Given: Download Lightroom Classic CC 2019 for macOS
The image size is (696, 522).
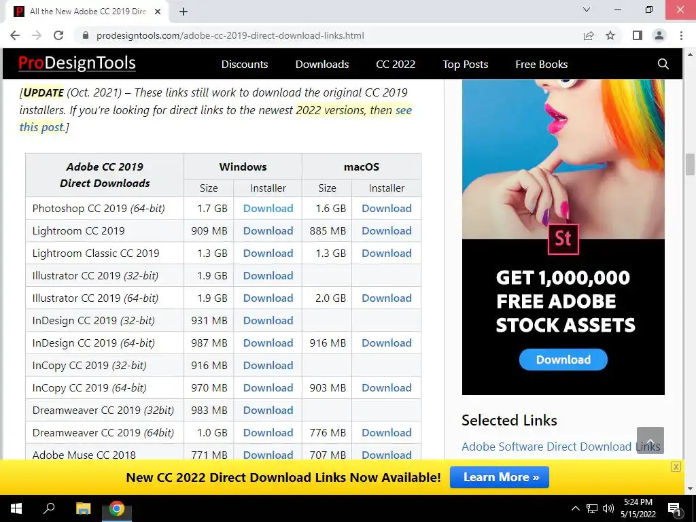Looking at the screenshot, I should (x=387, y=253).
